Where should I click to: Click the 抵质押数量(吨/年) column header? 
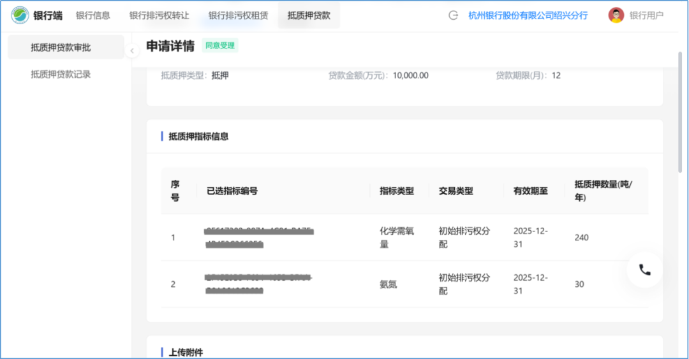604,191
